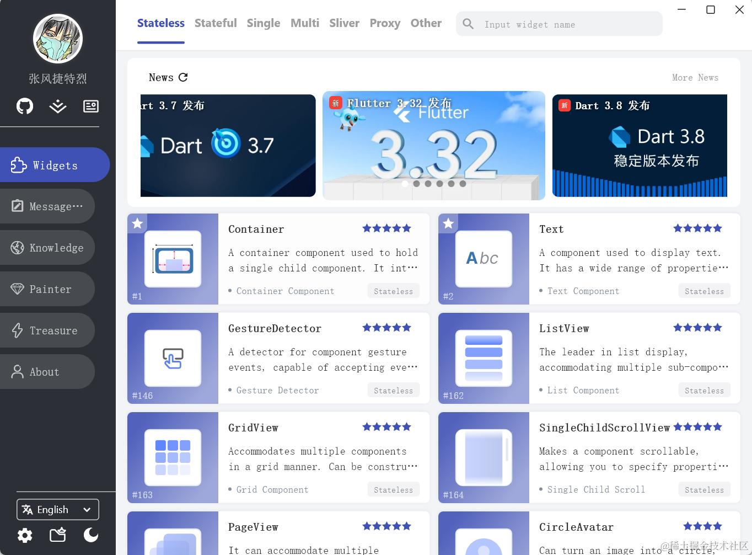Click Stateless tag on GridView card
The height and width of the screenshot is (555, 752).
(393, 489)
